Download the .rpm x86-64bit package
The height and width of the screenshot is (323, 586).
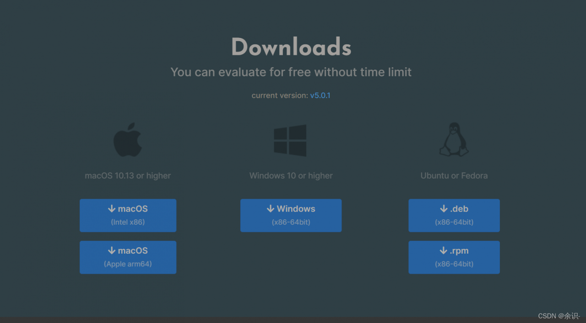point(454,257)
